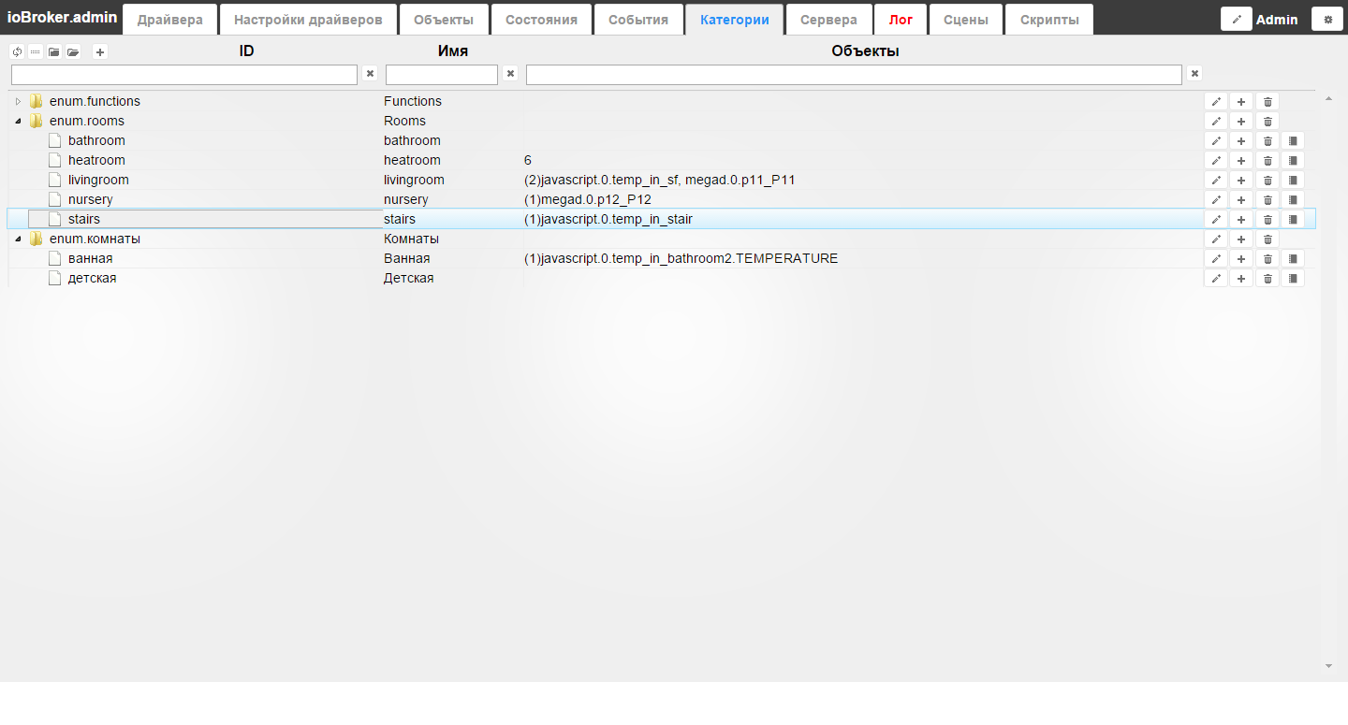Select the детская tree row
The width and height of the screenshot is (1348, 725).
click(x=662, y=278)
